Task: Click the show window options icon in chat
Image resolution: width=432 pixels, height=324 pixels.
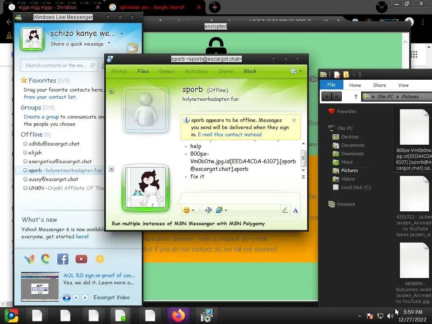Action: 294,72
